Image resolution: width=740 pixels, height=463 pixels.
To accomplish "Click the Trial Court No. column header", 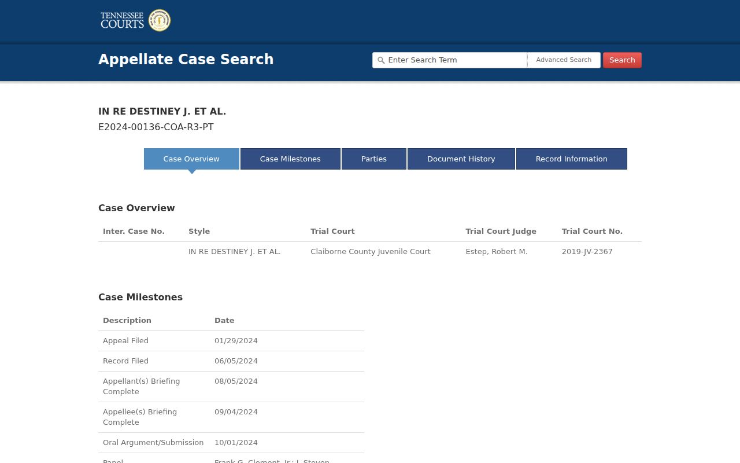I will [x=592, y=231].
